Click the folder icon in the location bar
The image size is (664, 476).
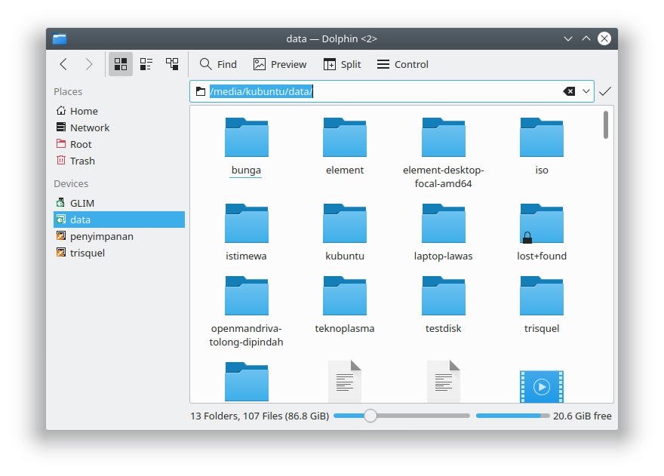click(x=201, y=91)
